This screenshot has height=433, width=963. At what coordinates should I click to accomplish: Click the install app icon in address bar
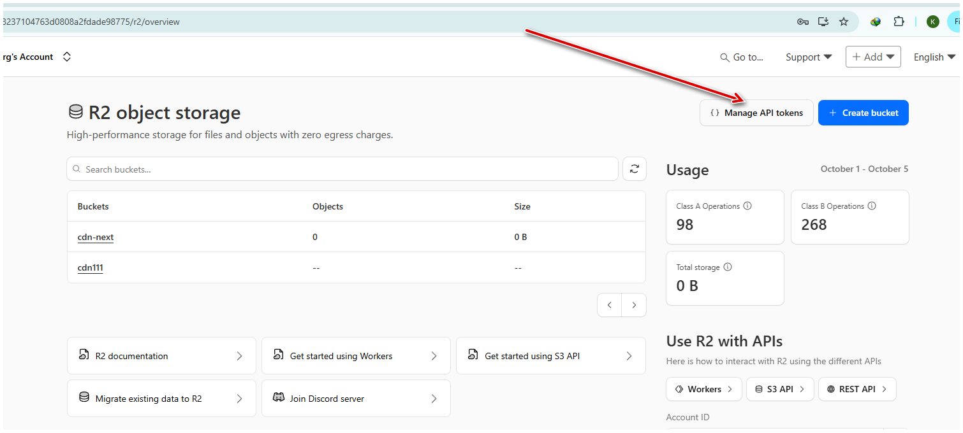823,22
